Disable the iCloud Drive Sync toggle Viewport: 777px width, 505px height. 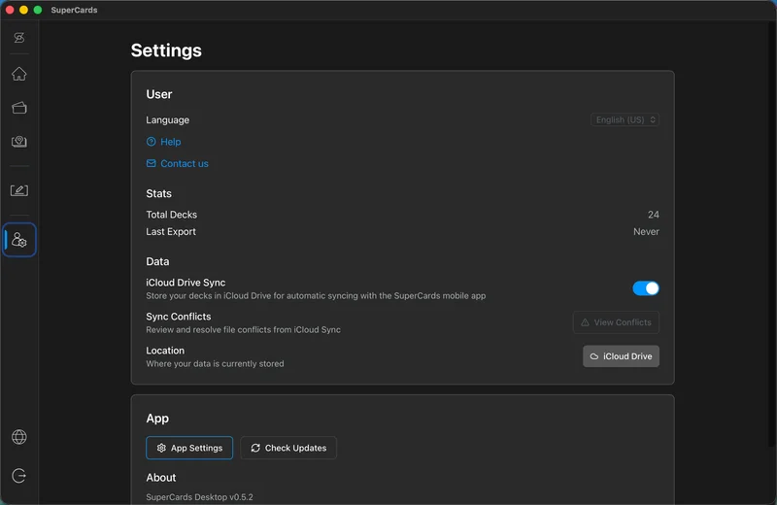coord(646,288)
